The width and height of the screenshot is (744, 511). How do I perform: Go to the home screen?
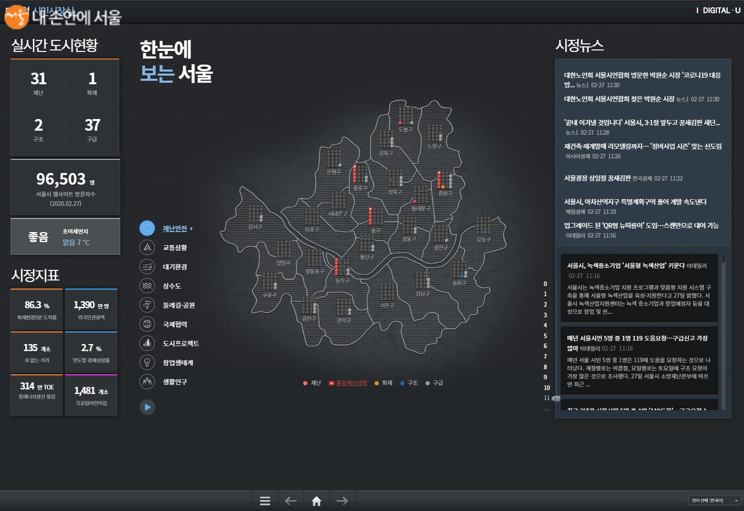pos(317,501)
